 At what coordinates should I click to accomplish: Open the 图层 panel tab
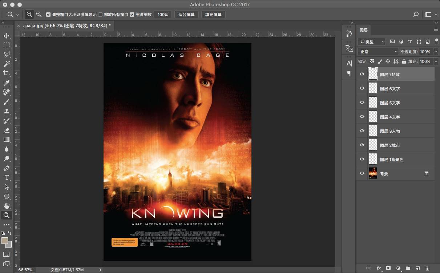point(364,30)
